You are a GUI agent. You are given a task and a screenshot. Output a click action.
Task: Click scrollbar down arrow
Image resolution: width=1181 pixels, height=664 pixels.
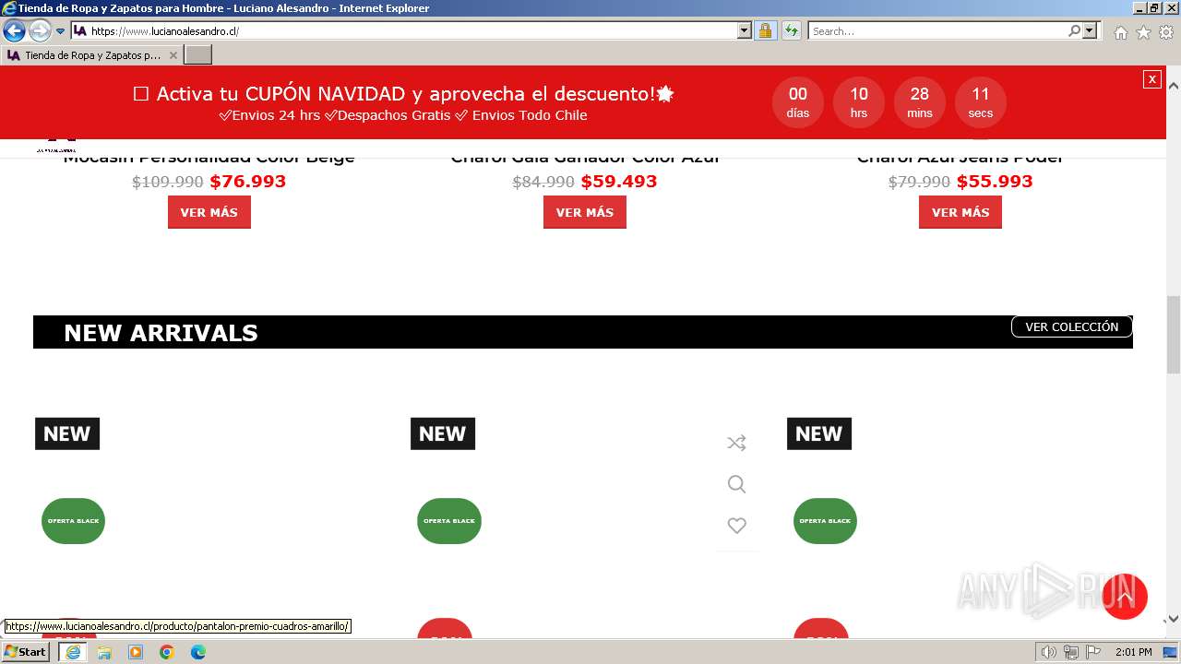point(1174,620)
